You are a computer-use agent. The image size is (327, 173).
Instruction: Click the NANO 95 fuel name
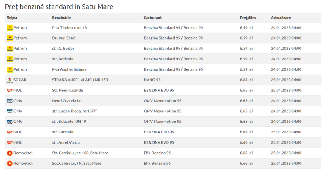(152, 80)
